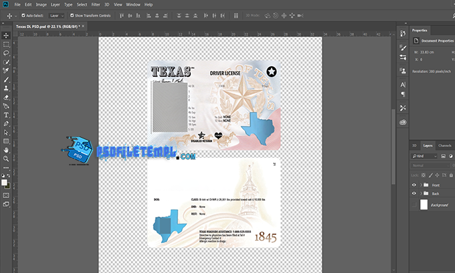Open the Filter menu
455x273 pixels.
[x=96, y=5]
